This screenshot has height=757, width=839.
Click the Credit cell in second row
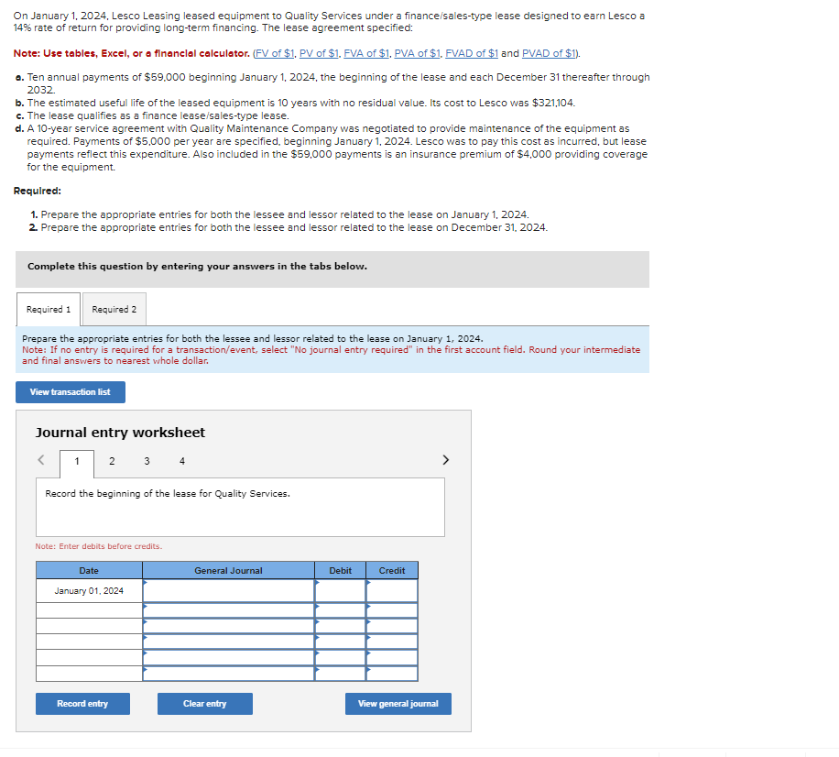pos(392,610)
